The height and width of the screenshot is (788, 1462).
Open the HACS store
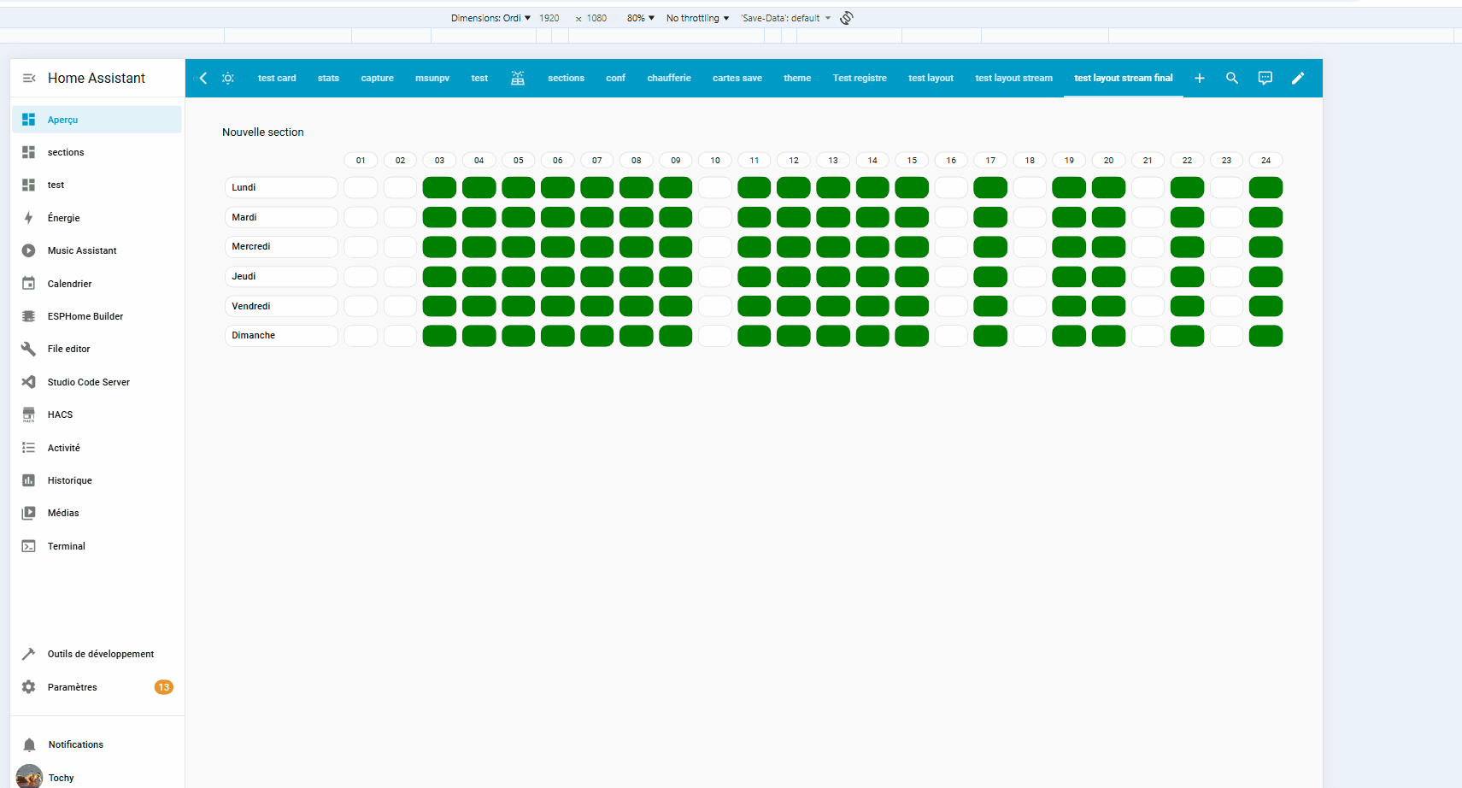[97, 415]
